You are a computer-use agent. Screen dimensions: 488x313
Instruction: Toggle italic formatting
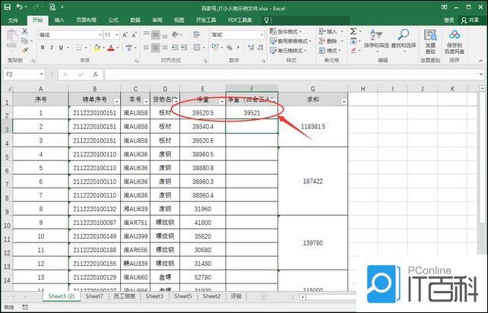point(52,48)
